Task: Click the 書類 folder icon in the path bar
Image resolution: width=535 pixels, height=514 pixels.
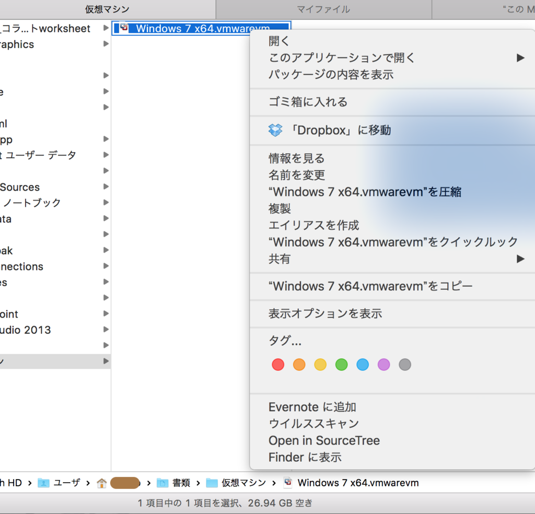Action: tap(162, 483)
